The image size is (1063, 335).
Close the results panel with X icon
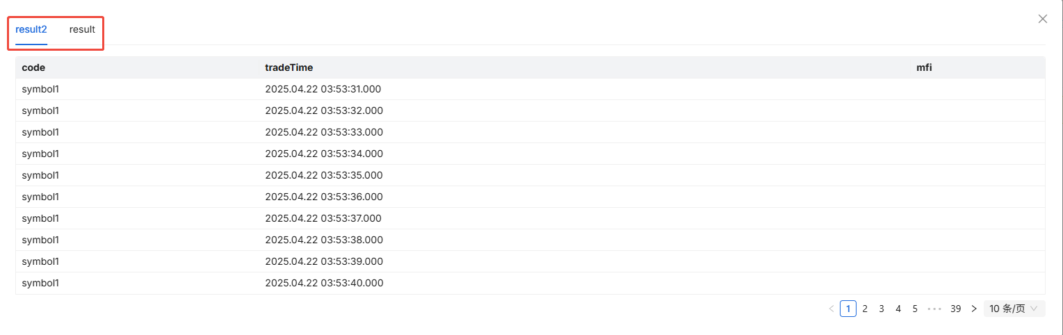[1042, 19]
